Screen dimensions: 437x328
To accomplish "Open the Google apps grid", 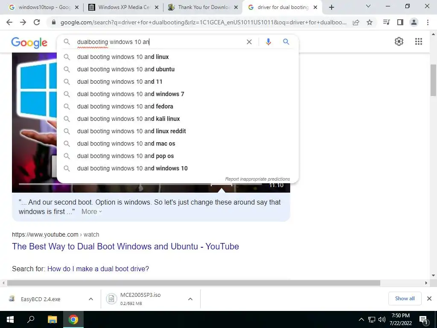I will tap(418, 41).
